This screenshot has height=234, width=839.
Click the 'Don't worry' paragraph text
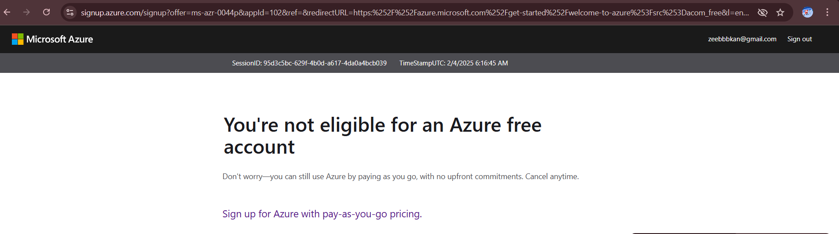click(x=400, y=176)
